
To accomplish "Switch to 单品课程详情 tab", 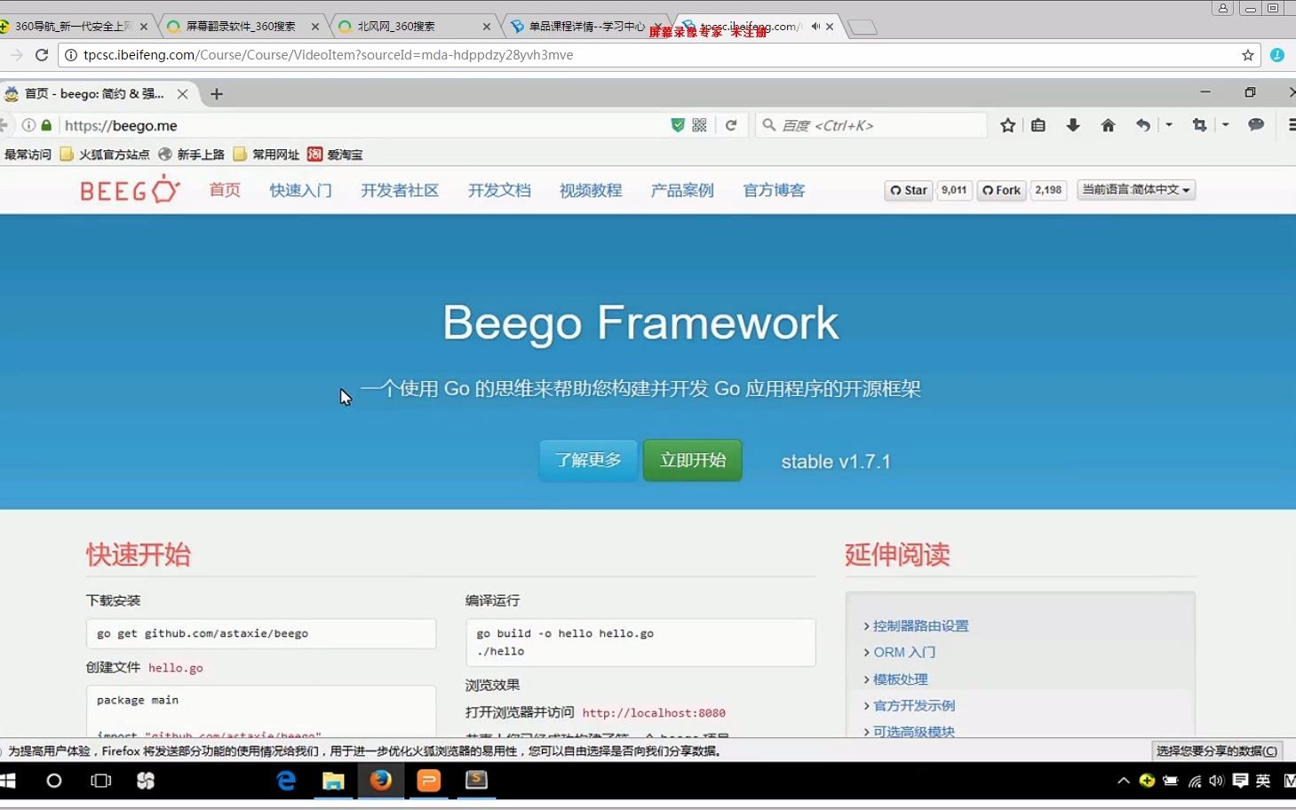I will 586,27.
